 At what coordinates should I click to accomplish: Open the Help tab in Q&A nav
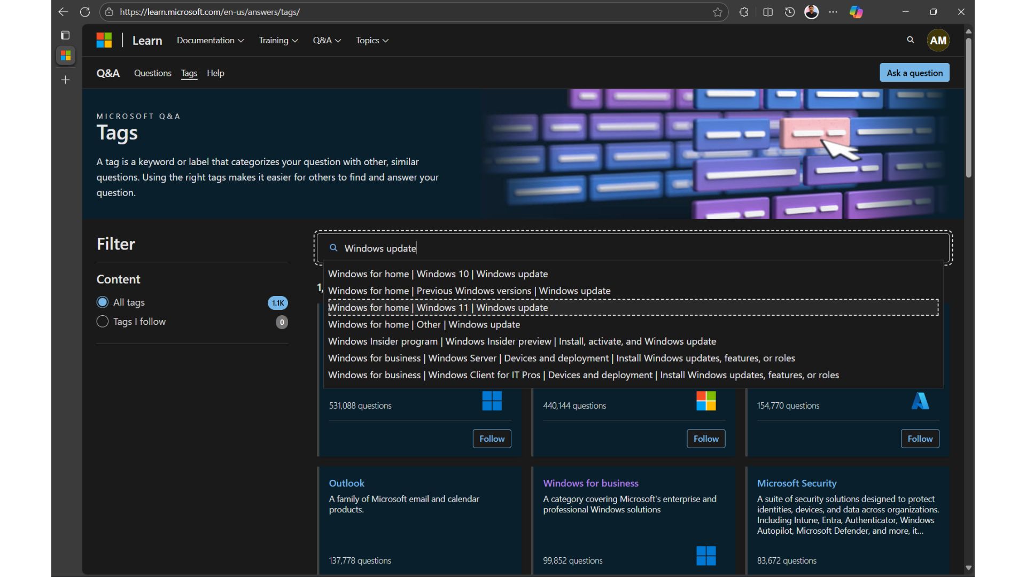coord(215,73)
